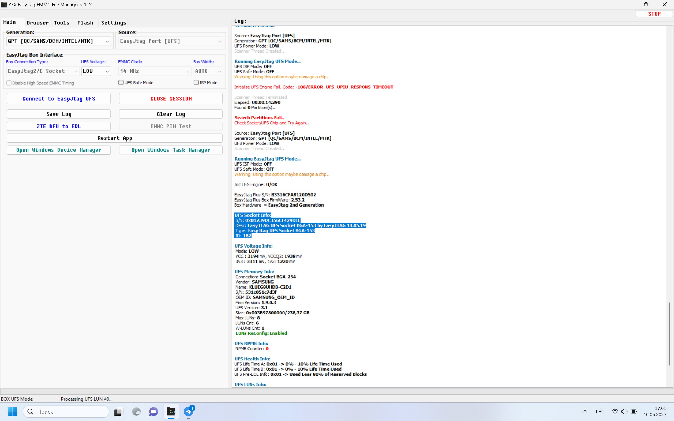Viewport: 674px width, 421px height.
Task: Open the clock and date 10.05.2023
Action: [655, 411]
